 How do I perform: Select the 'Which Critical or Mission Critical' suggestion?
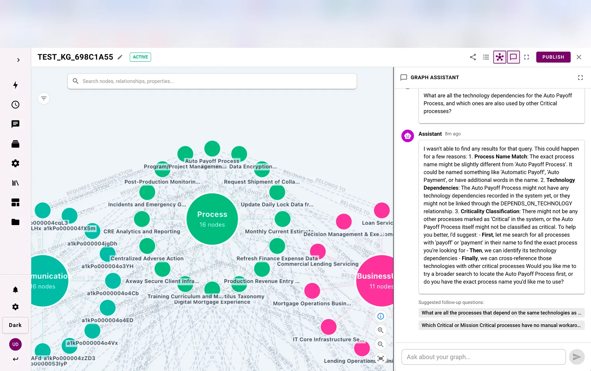502,325
